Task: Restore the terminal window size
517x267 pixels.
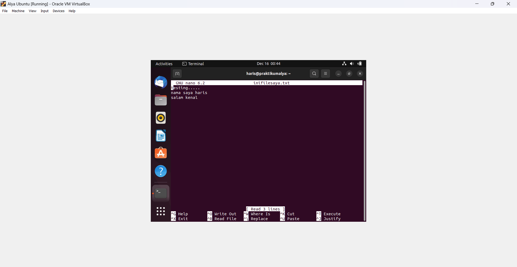Action: (x=349, y=74)
